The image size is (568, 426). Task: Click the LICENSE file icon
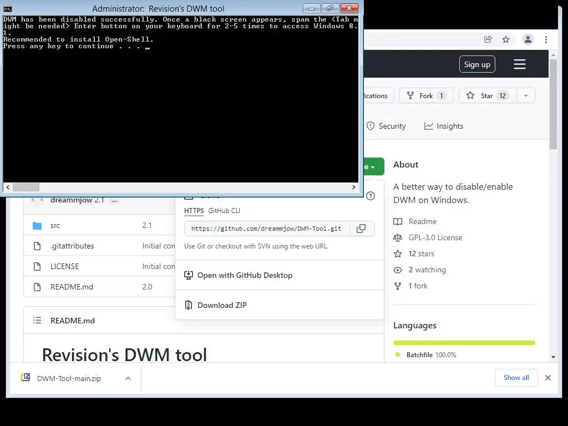[x=37, y=266]
